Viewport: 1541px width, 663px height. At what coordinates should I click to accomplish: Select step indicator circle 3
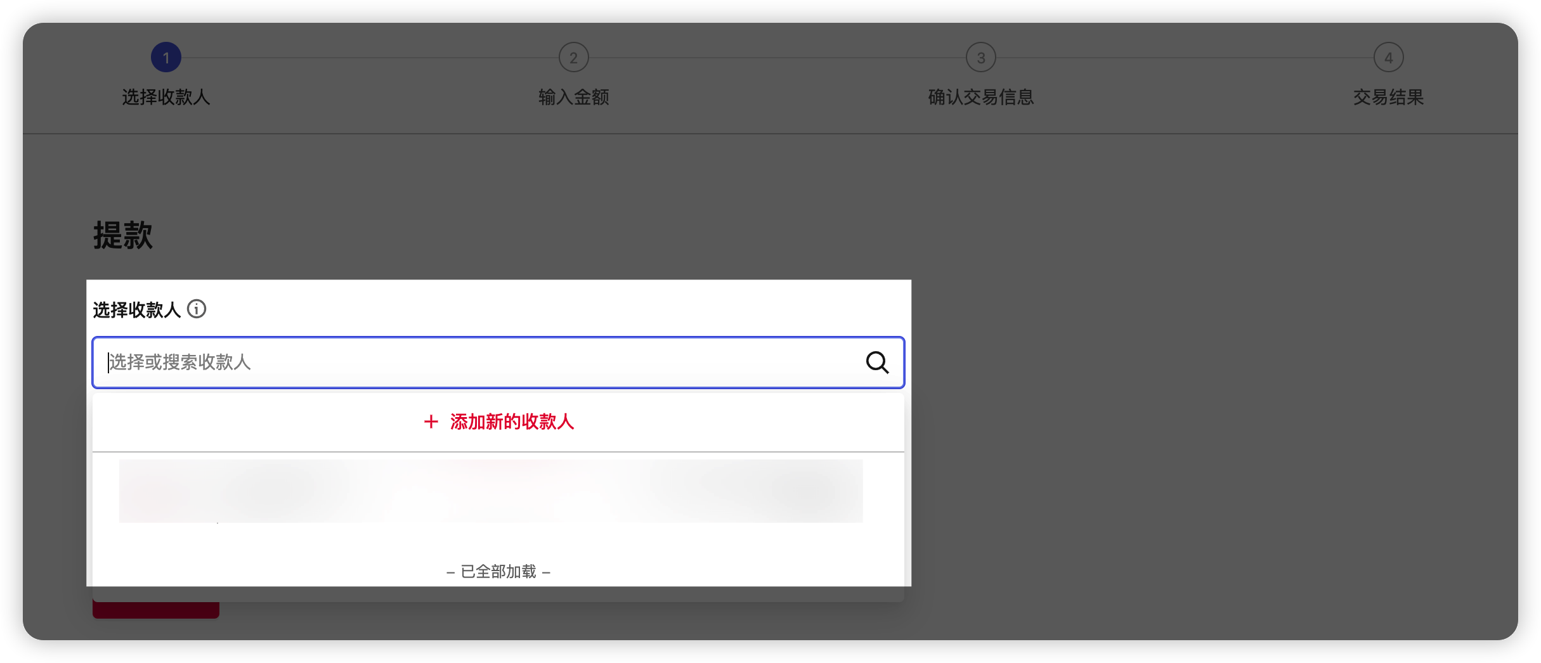pyautogui.click(x=982, y=56)
